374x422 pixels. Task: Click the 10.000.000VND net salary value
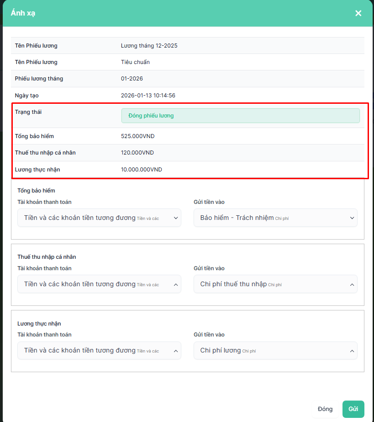point(141,170)
